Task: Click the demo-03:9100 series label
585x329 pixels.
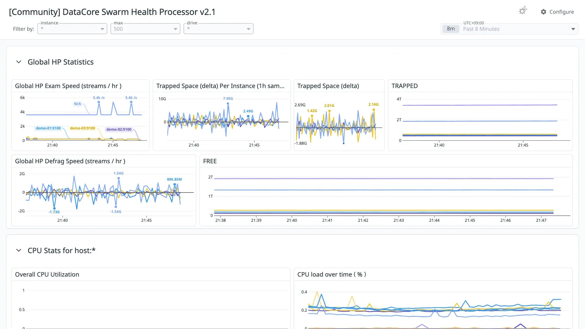Action: (x=83, y=128)
